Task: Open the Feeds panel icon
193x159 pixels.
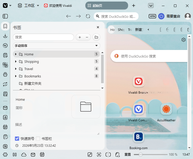Action: click(x=5, y=146)
